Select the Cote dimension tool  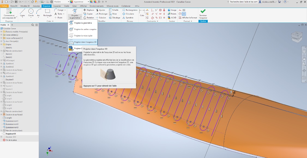click(x=142, y=13)
